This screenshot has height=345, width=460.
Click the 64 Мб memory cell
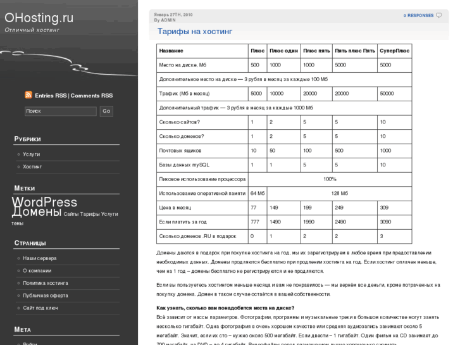258,194
